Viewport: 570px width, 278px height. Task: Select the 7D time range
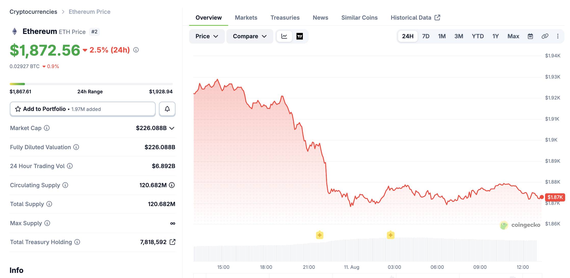click(426, 36)
